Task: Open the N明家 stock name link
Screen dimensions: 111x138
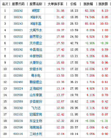Action: (x=36, y=11)
